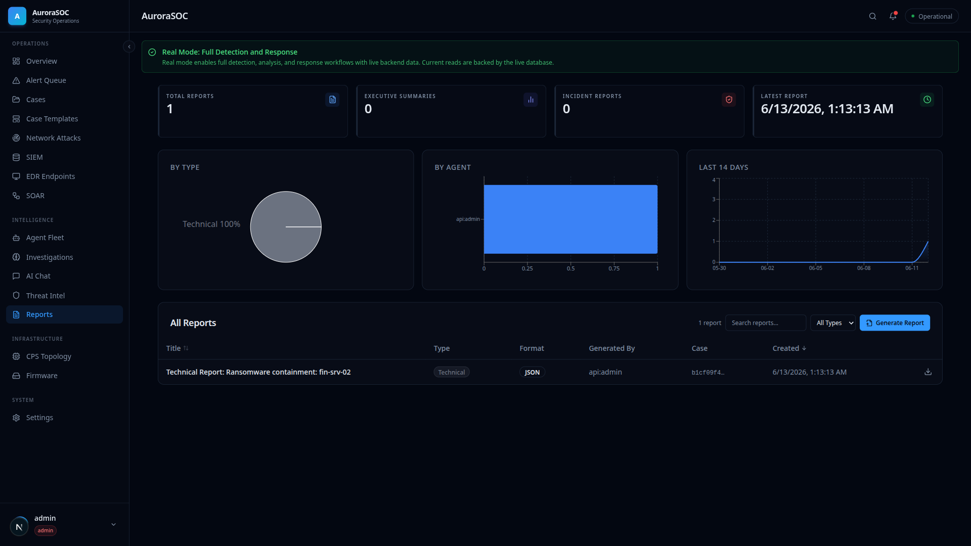Open the Technical Report: Ransomware containment row
This screenshot has height=546, width=971.
[x=550, y=372]
